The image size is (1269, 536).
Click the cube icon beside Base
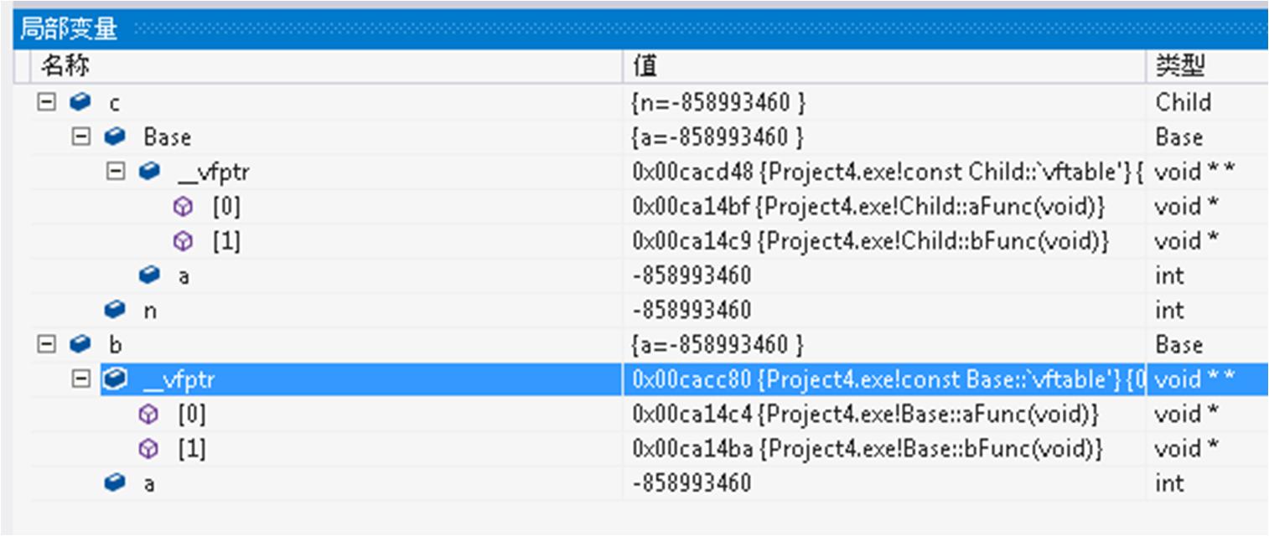(x=115, y=137)
